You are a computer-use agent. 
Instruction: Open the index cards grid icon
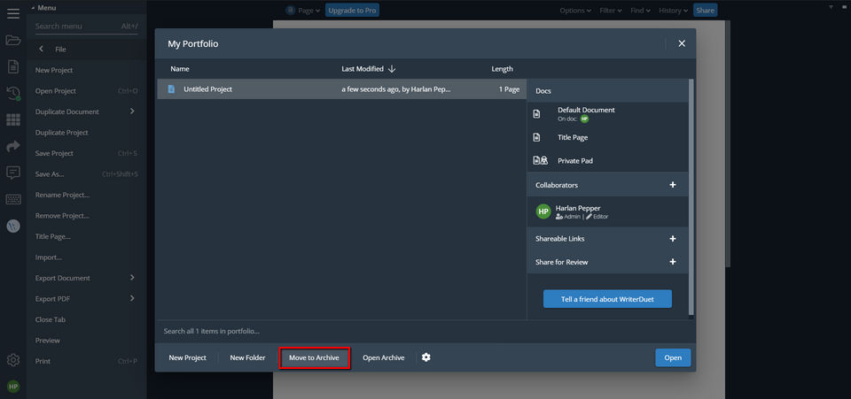[13, 119]
